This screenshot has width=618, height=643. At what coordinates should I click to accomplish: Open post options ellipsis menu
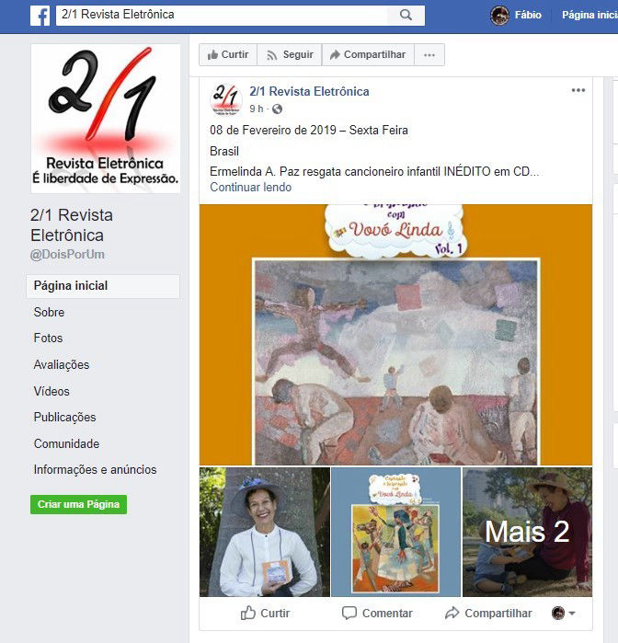578,90
